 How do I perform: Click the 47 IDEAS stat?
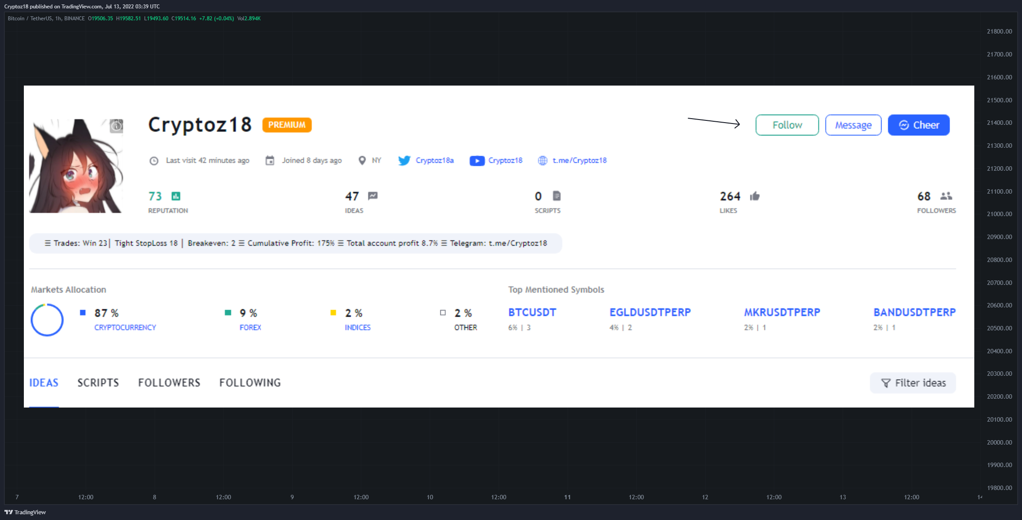361,202
